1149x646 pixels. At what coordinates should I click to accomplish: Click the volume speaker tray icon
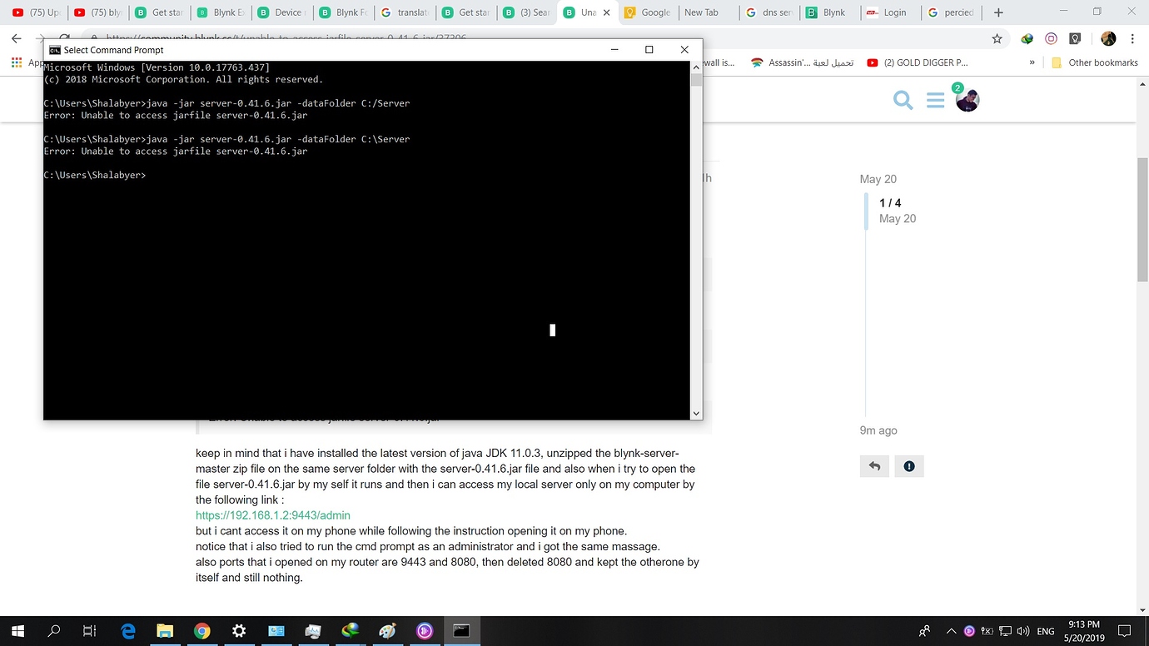pos(1022,631)
